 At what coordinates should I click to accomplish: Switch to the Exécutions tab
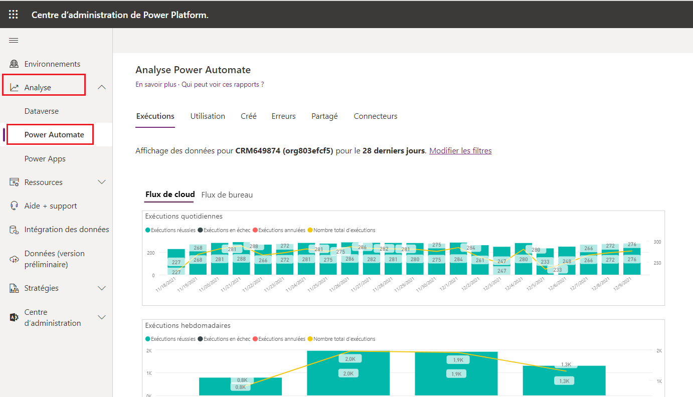click(x=155, y=116)
